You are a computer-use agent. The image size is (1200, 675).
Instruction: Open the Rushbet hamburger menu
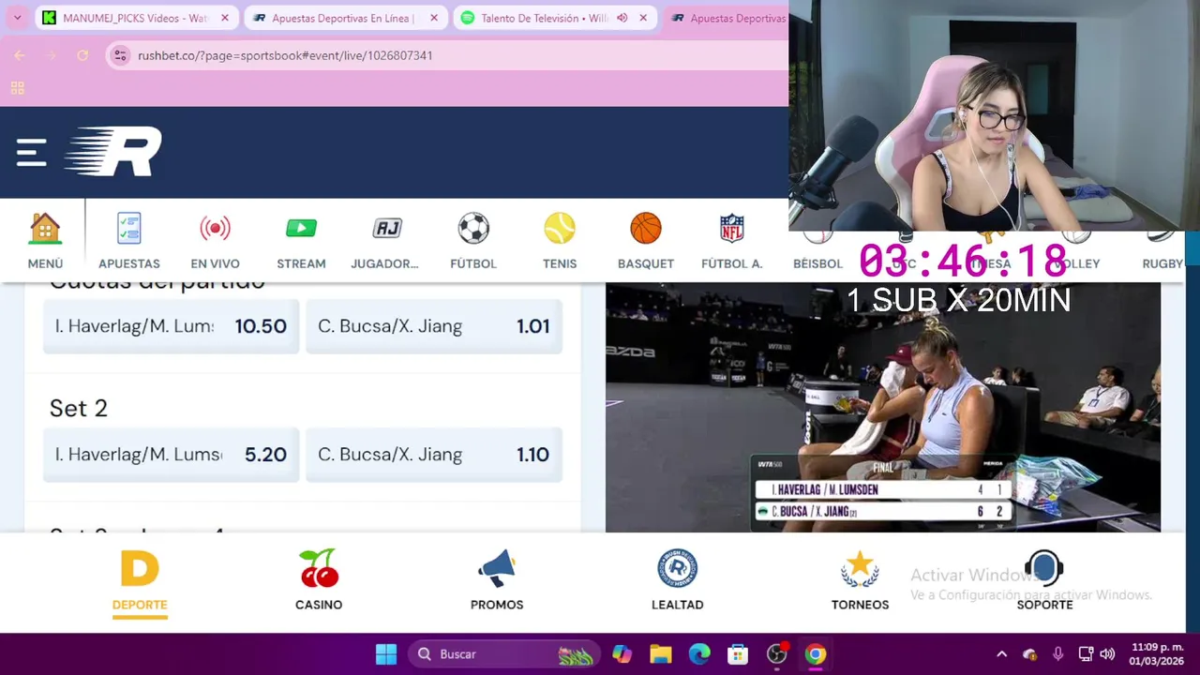pos(31,152)
